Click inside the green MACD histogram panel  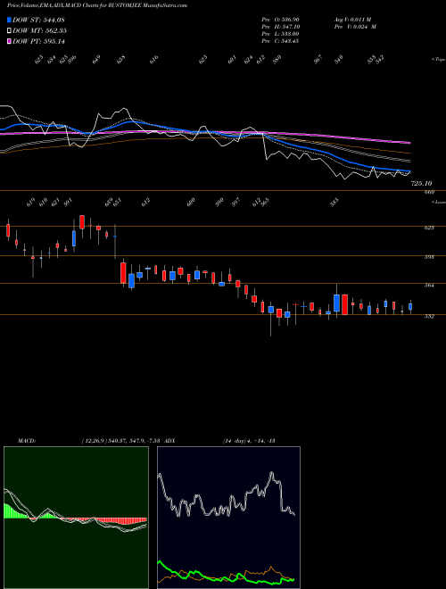tap(76, 518)
